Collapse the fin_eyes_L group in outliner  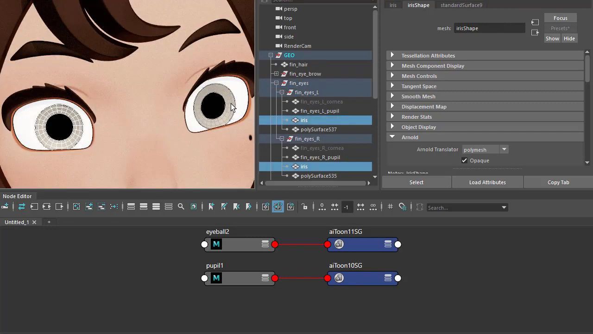pos(282,92)
